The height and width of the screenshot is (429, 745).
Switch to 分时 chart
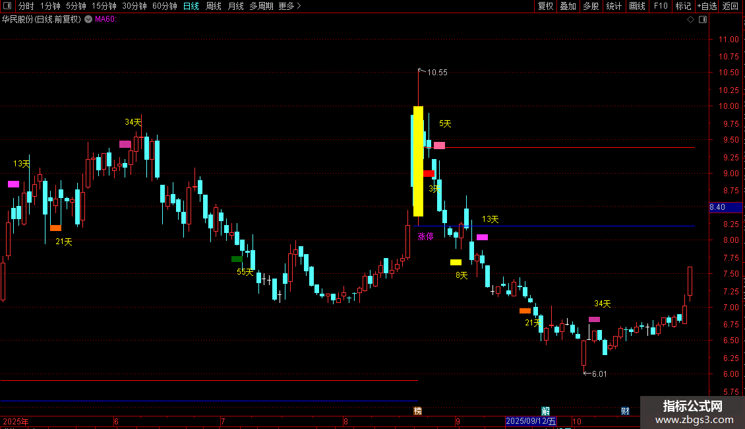[26, 6]
